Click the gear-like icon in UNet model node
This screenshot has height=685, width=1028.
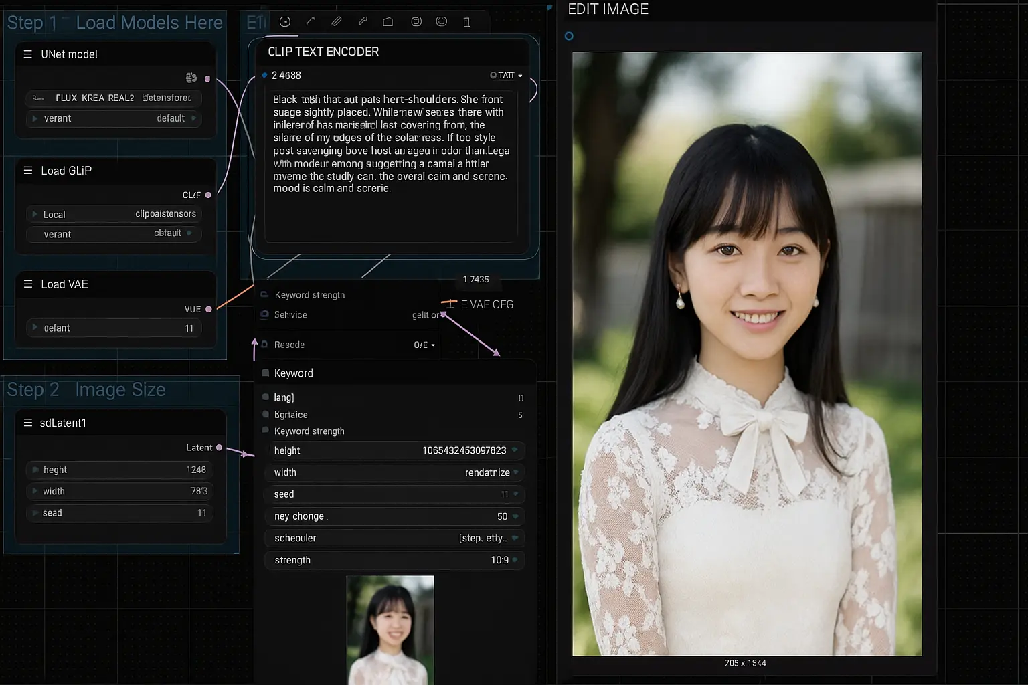[x=191, y=78]
